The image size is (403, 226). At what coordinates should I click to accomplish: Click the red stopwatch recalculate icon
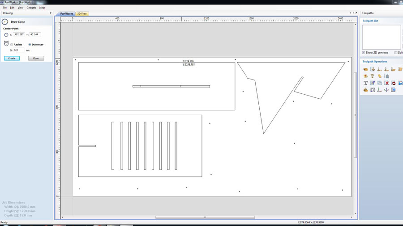394,83
